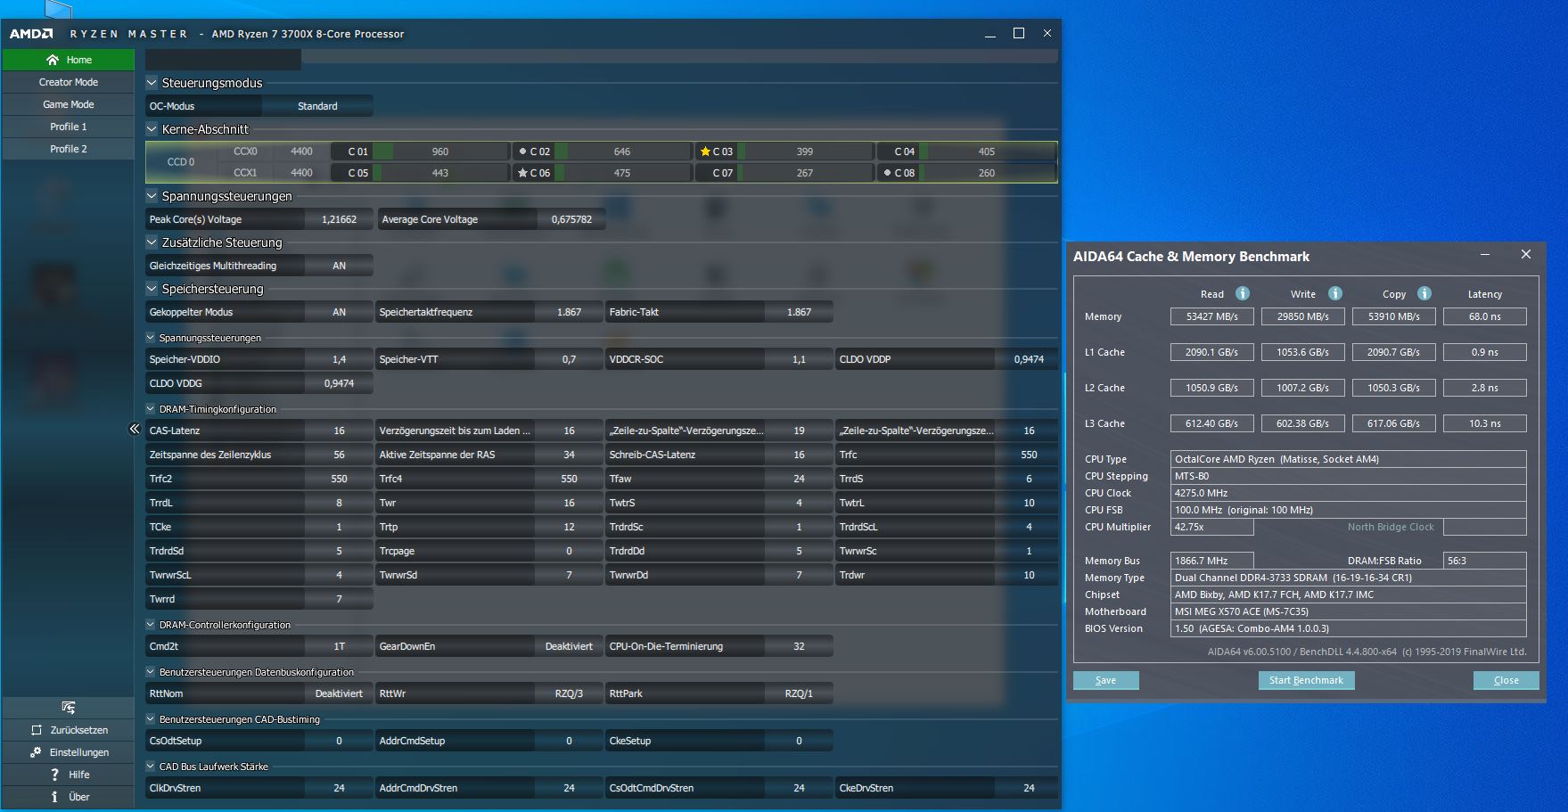Click the info icon next to Write
This screenshot has height=812, width=1568.
1335,293
